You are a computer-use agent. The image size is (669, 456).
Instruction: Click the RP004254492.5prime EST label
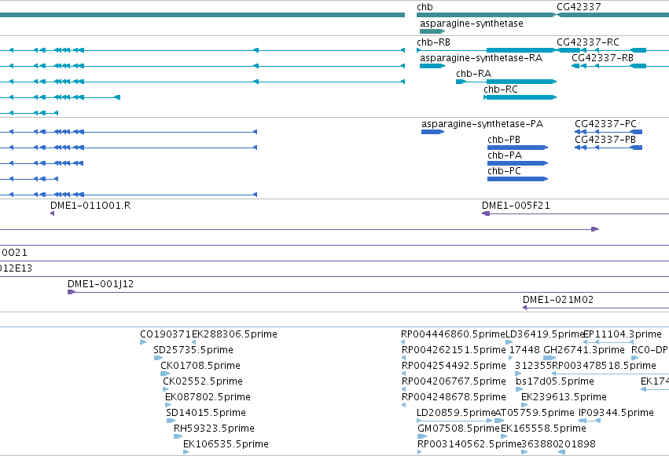(x=454, y=366)
